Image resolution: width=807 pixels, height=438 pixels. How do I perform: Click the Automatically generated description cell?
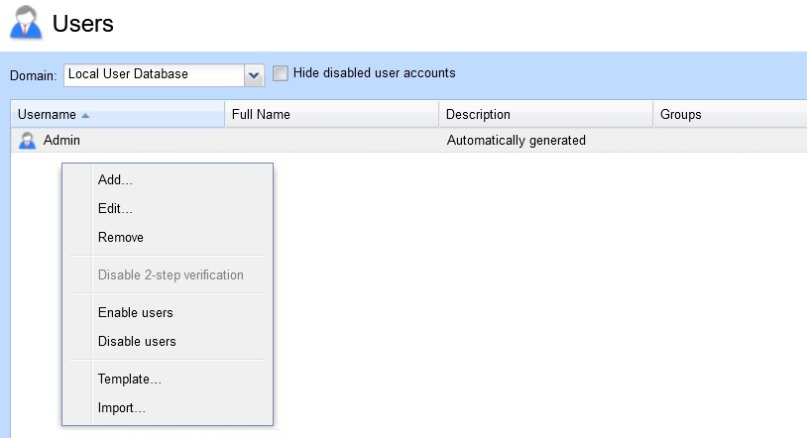click(x=517, y=141)
